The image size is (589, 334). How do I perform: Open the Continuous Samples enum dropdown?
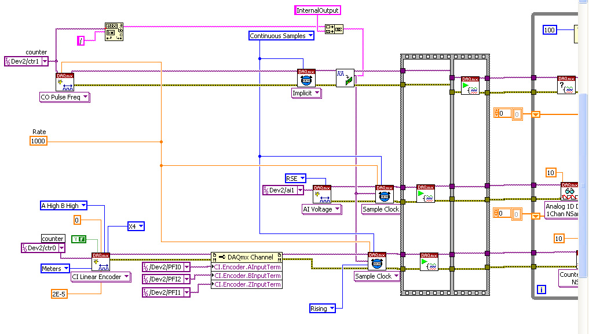click(x=310, y=36)
